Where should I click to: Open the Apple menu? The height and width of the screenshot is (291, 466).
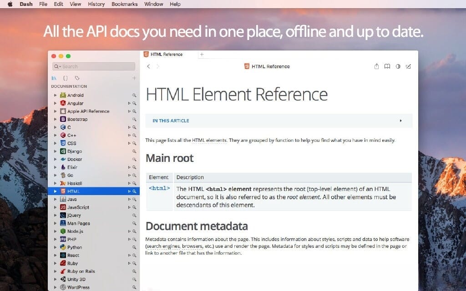click(10, 4)
